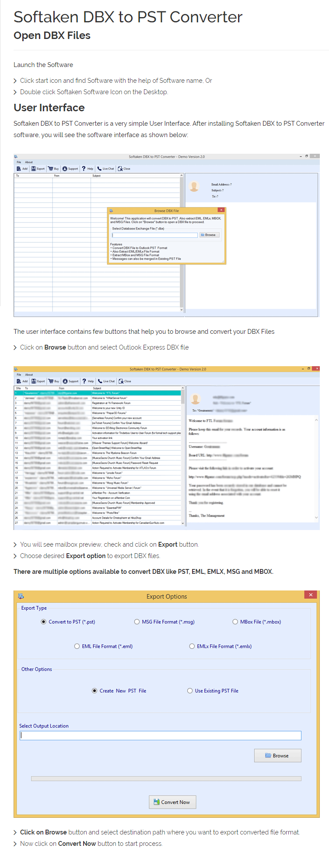The width and height of the screenshot is (329, 866).
Task: Close the Export Options dialog
Action: coord(311,595)
